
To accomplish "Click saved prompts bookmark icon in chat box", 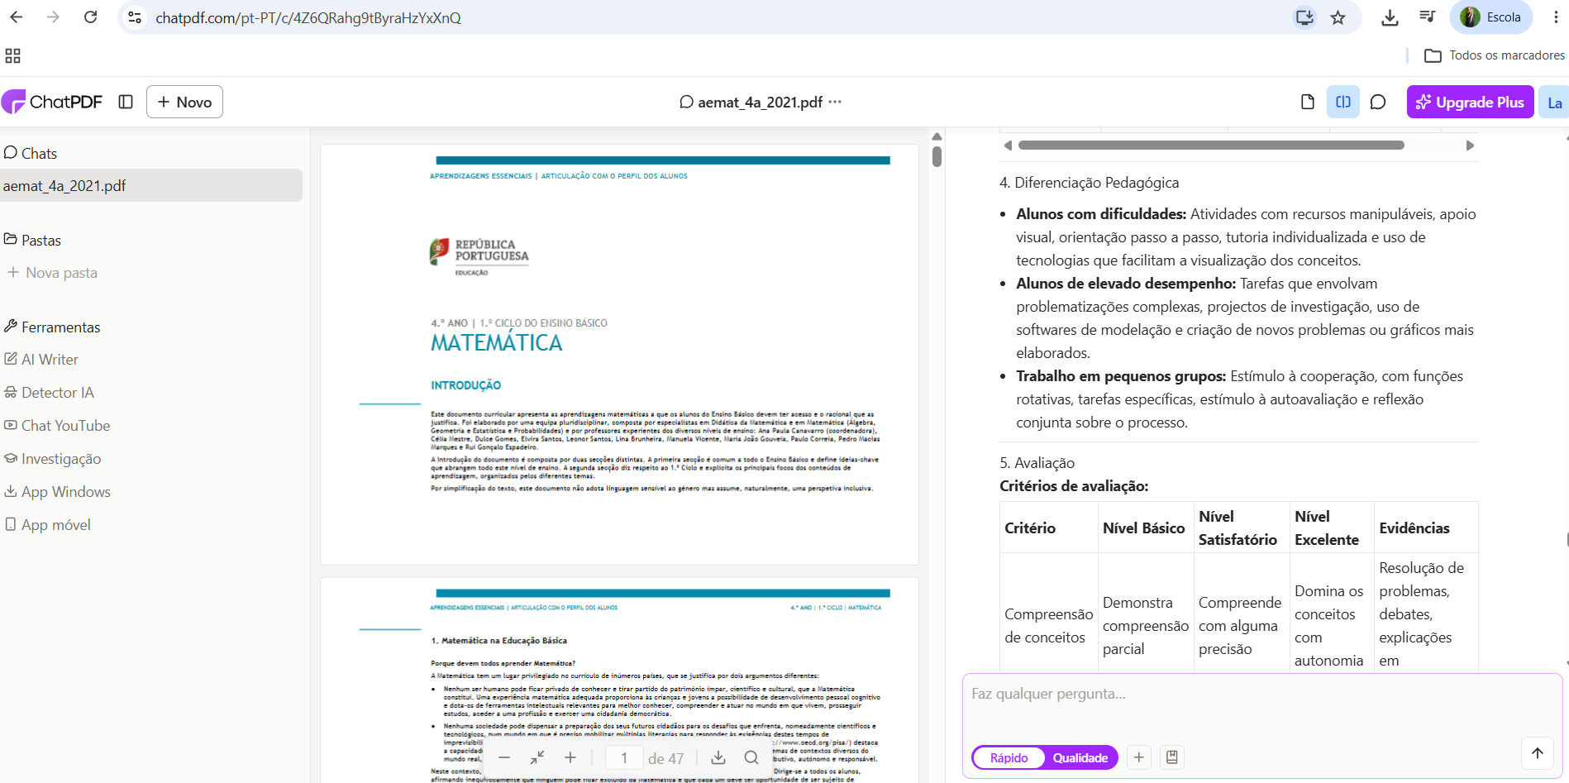I will point(1171,757).
